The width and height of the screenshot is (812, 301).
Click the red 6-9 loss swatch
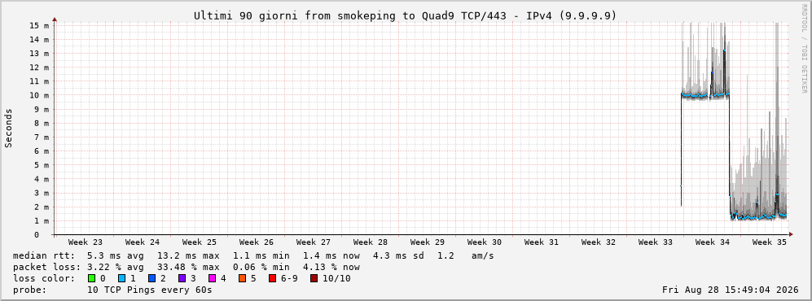[273, 279]
